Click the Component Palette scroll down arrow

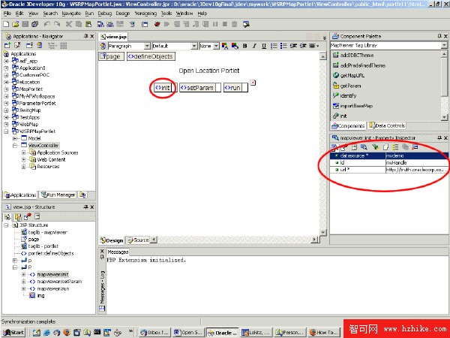(x=444, y=117)
